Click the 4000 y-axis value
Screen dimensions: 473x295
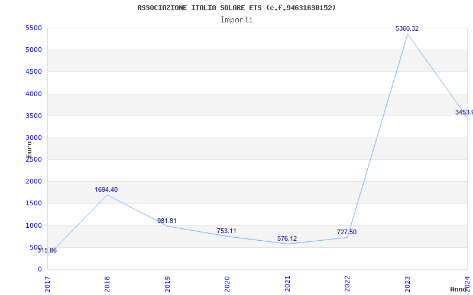click(x=34, y=94)
